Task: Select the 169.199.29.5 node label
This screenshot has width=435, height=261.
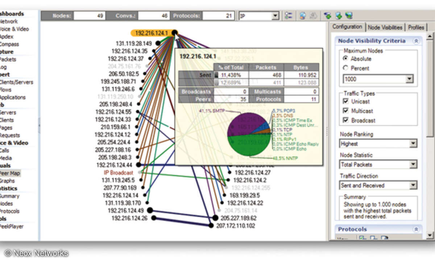Action: click(245, 195)
